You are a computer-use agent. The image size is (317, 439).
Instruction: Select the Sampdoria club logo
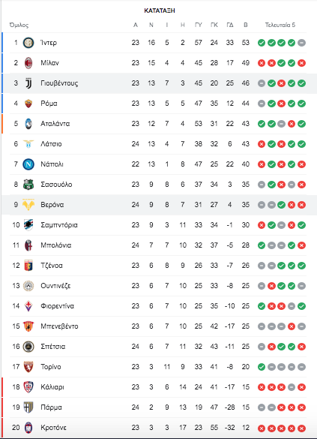pos(28,225)
